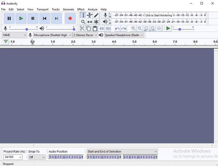Skip to Start of track

(x=45, y=18)
